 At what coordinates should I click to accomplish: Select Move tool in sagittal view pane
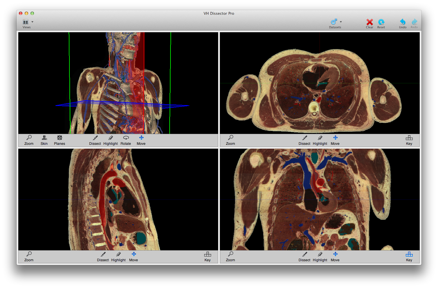tap(134, 256)
